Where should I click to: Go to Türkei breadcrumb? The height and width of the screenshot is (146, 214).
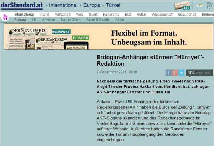point(113,5)
